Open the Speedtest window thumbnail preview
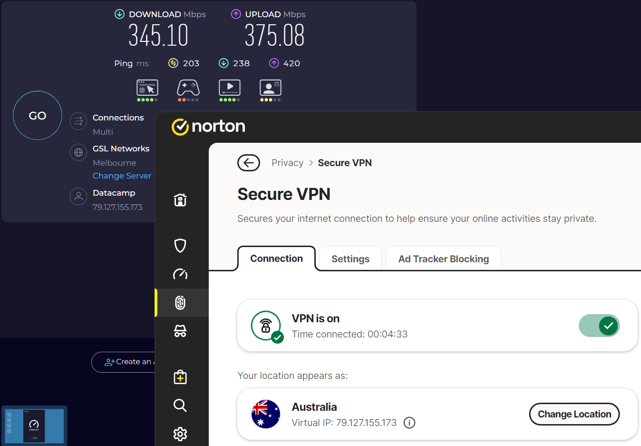Viewport: 641px width, 446px height. point(34,426)
